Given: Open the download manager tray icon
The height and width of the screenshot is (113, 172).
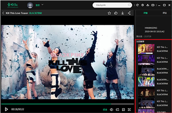Looking at the screenshot, I should point(148,5).
